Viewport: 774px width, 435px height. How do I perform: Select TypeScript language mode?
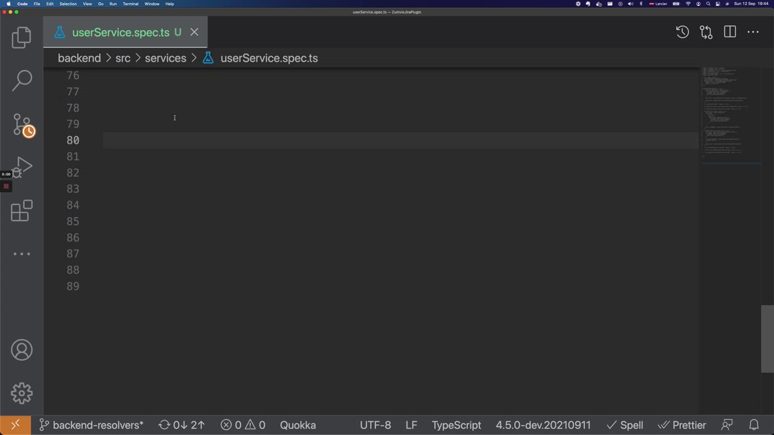coord(457,425)
